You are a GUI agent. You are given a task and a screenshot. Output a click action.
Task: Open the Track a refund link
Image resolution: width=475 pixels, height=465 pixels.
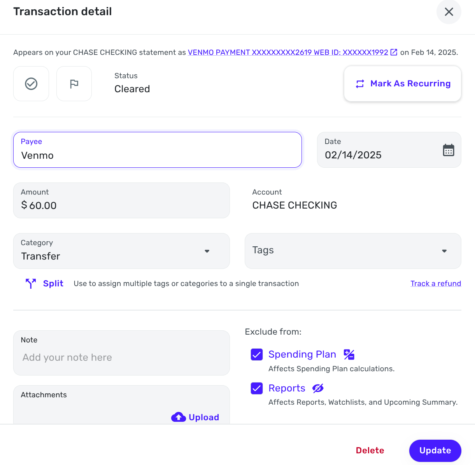436,283
